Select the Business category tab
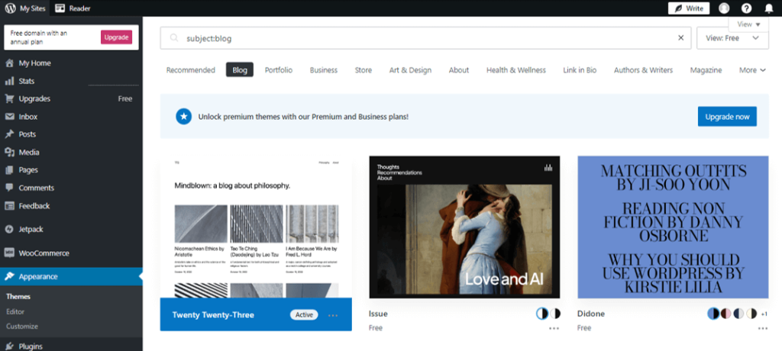Image resolution: width=782 pixels, height=351 pixels. point(324,70)
